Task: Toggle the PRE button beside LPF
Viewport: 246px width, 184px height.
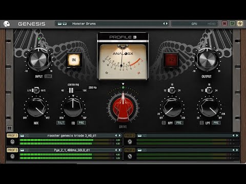Action: click(216, 123)
